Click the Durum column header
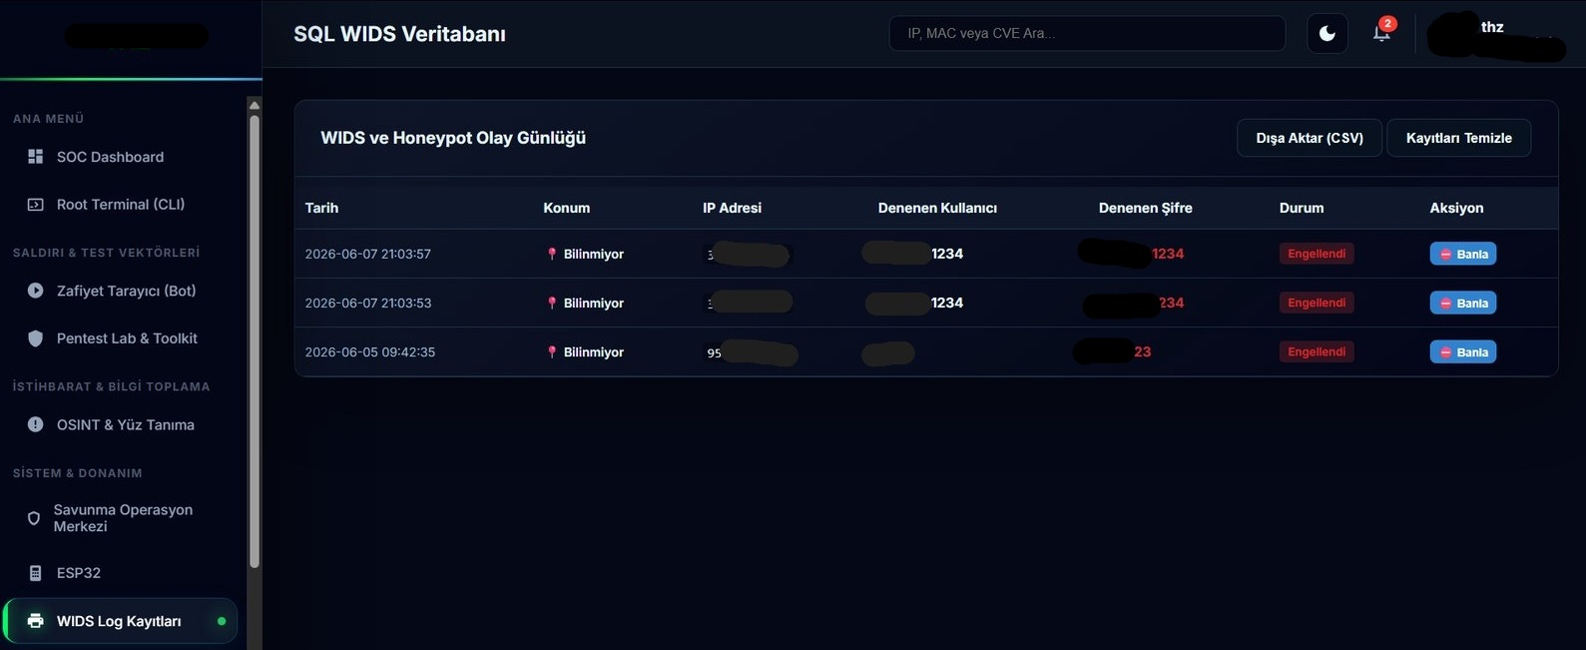Image resolution: width=1586 pixels, height=650 pixels. (1302, 208)
